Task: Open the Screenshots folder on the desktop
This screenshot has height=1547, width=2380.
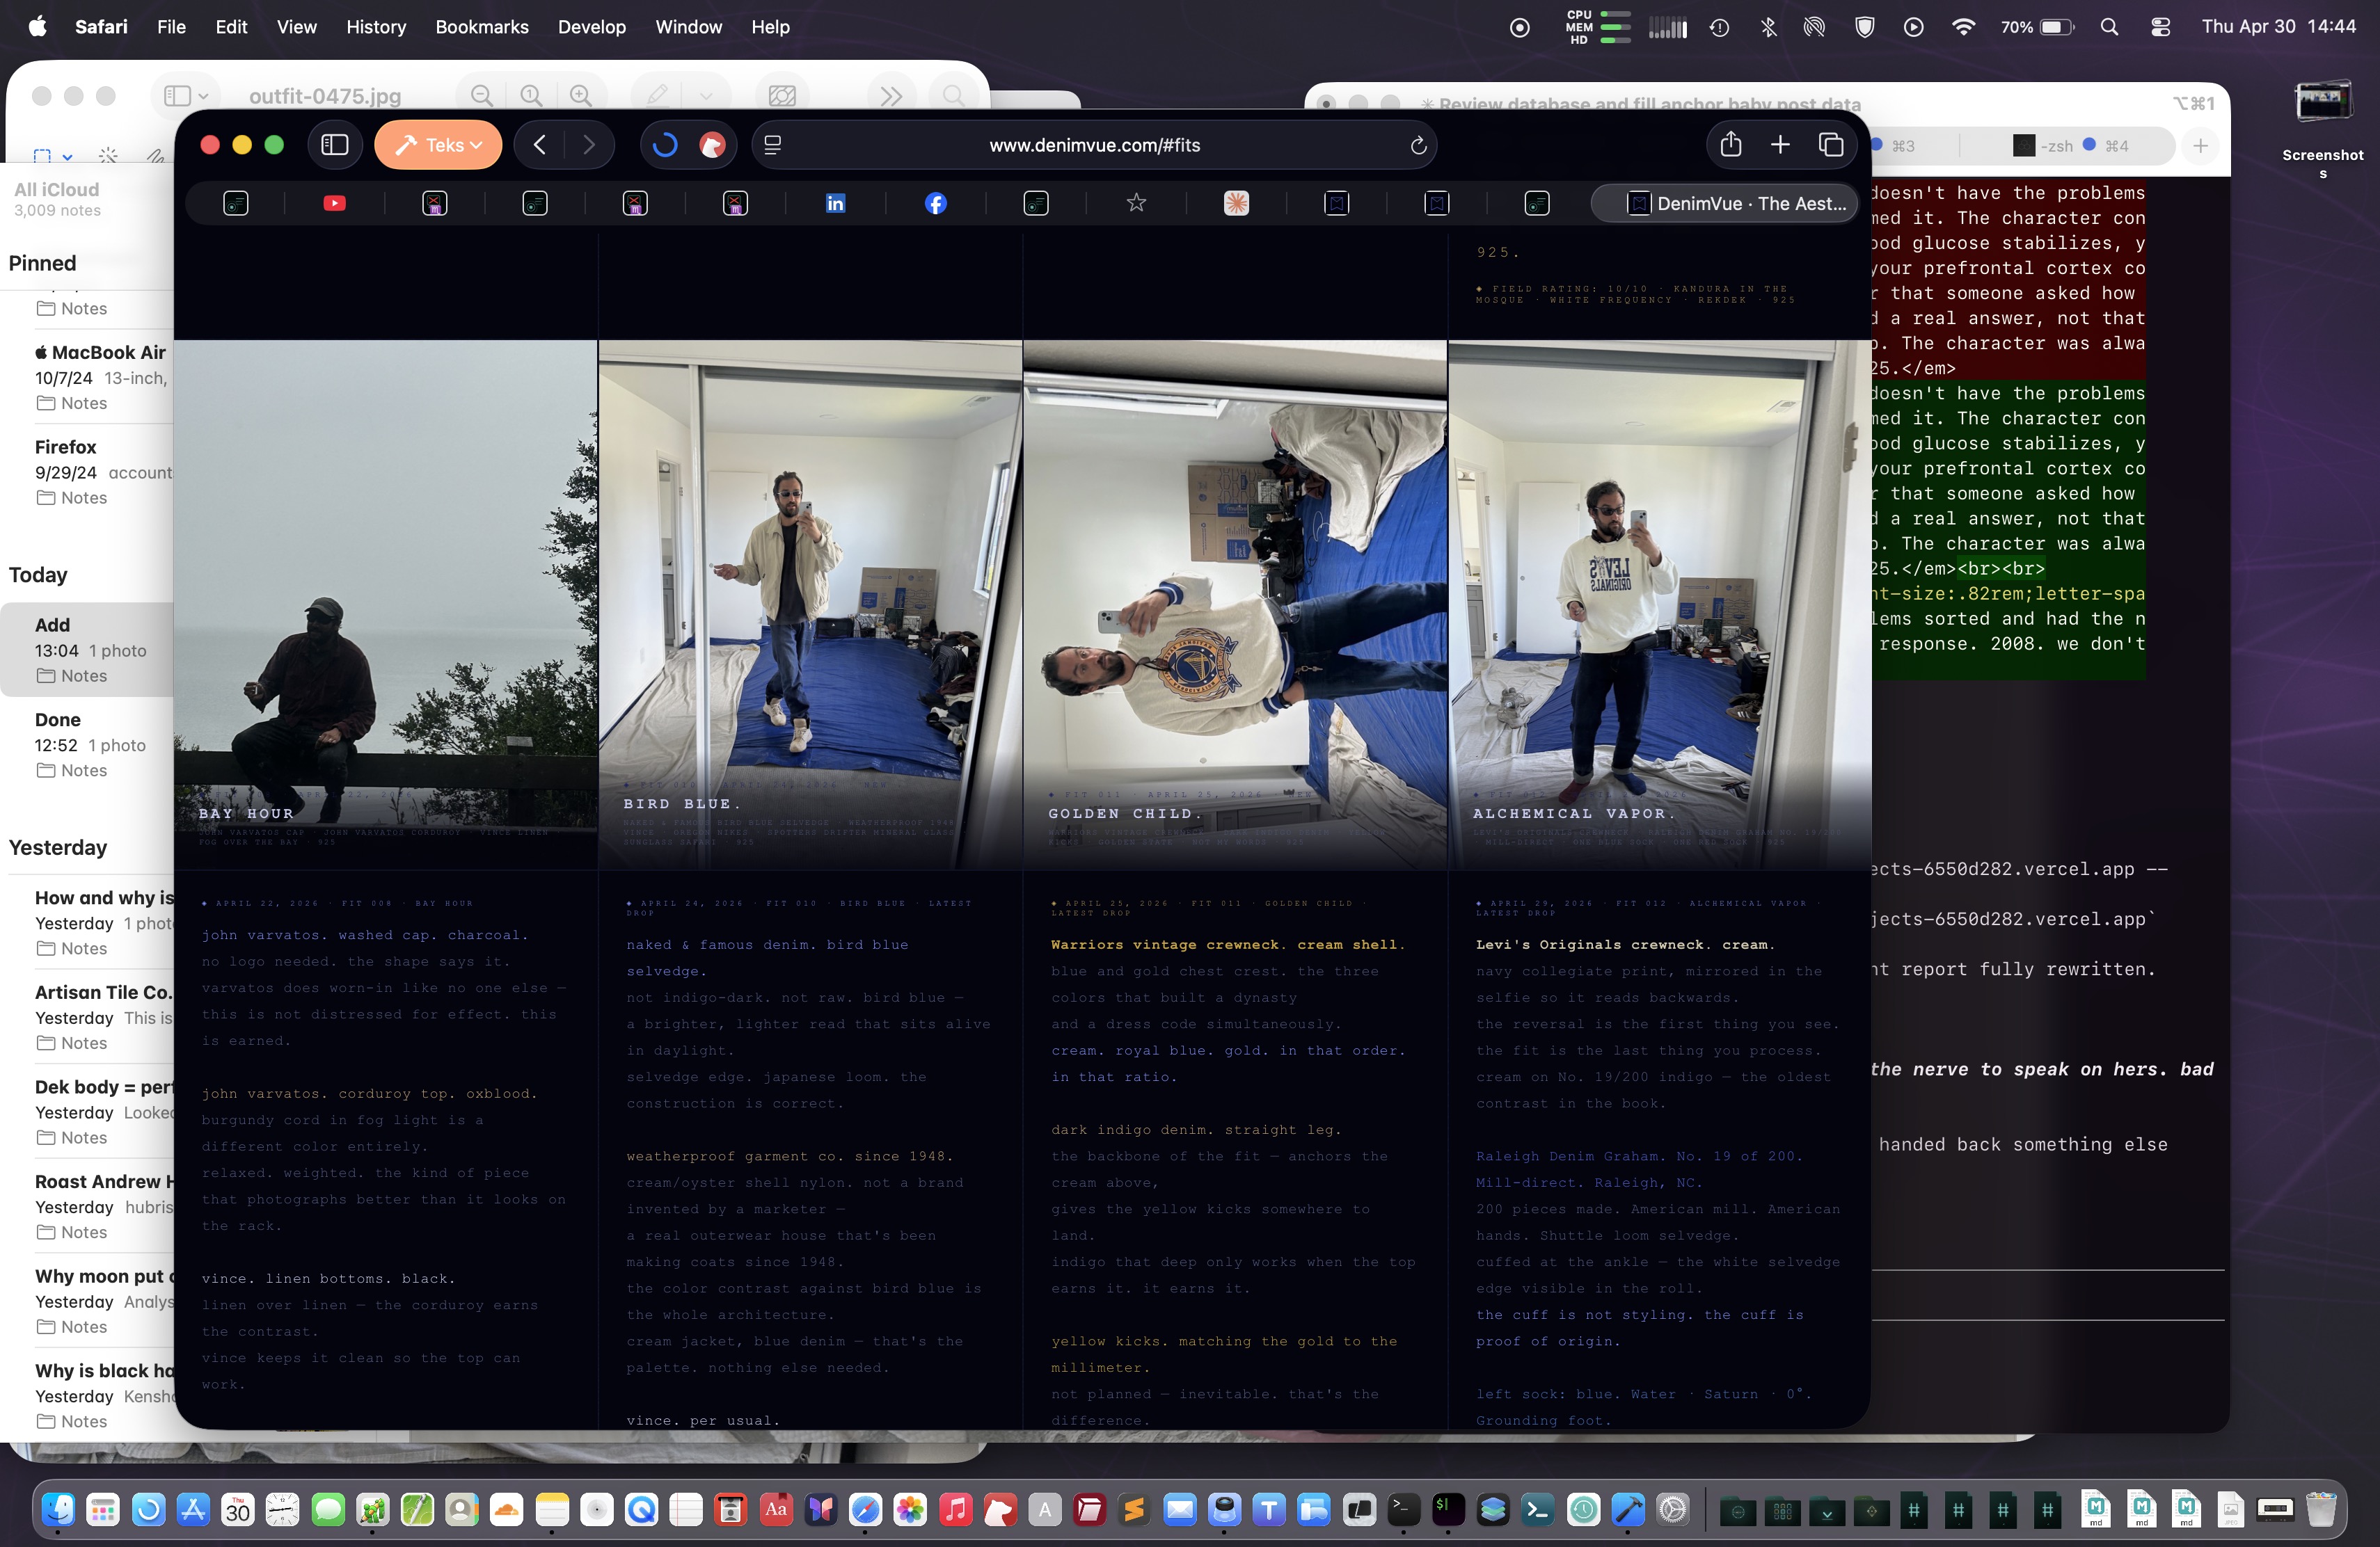Action: (x=2322, y=128)
